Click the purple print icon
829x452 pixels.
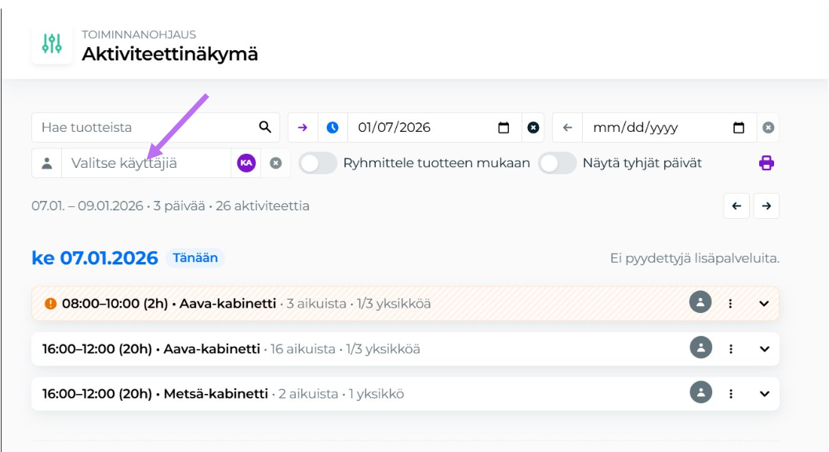pyautogui.click(x=765, y=163)
